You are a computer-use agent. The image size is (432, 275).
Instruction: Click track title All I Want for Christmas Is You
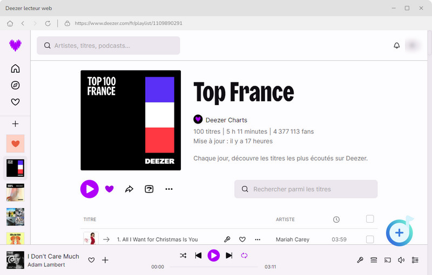point(157,239)
